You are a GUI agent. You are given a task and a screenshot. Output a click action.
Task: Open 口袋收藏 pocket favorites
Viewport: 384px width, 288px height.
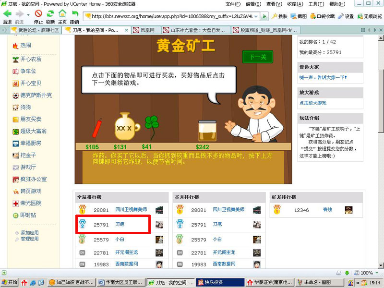322,16
